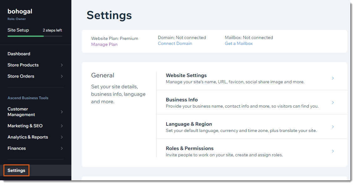Click the arrow next to Business Info
The width and height of the screenshot is (355, 185).
[333, 102]
